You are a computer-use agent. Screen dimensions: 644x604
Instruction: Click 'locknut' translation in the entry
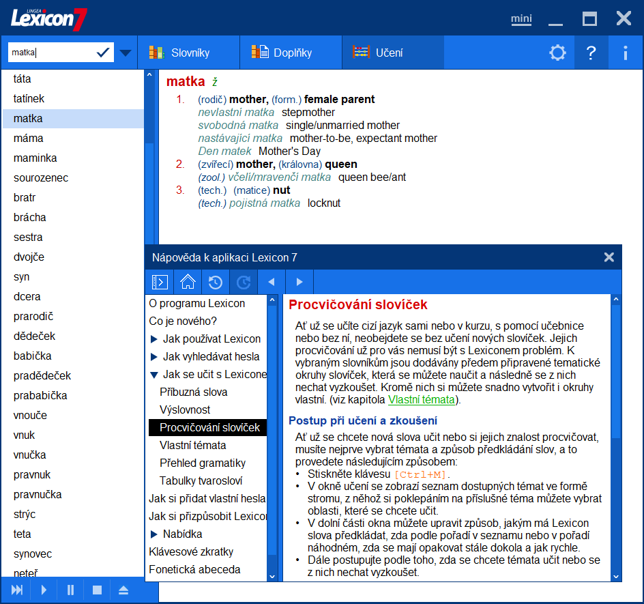[324, 203]
